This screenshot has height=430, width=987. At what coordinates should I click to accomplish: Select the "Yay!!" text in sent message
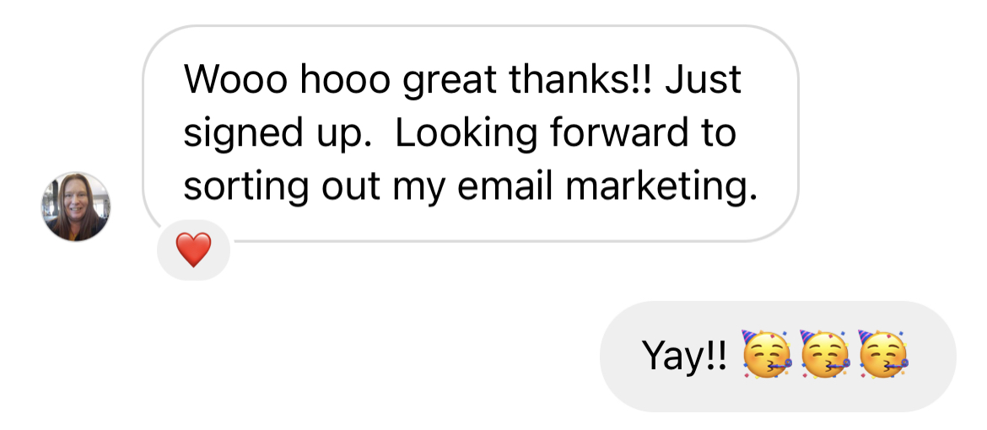coord(683,355)
